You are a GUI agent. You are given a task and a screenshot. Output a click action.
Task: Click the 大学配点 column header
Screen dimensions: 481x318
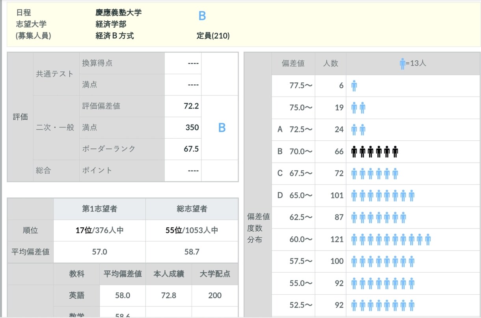pos(215,274)
